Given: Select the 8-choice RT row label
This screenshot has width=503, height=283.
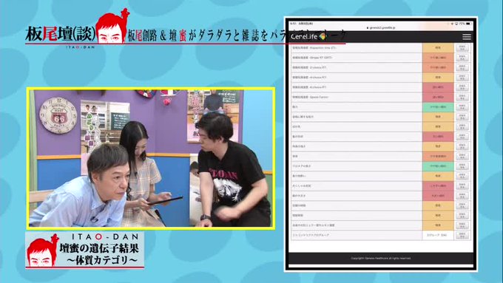Looking at the screenshot, I should (x=309, y=87).
